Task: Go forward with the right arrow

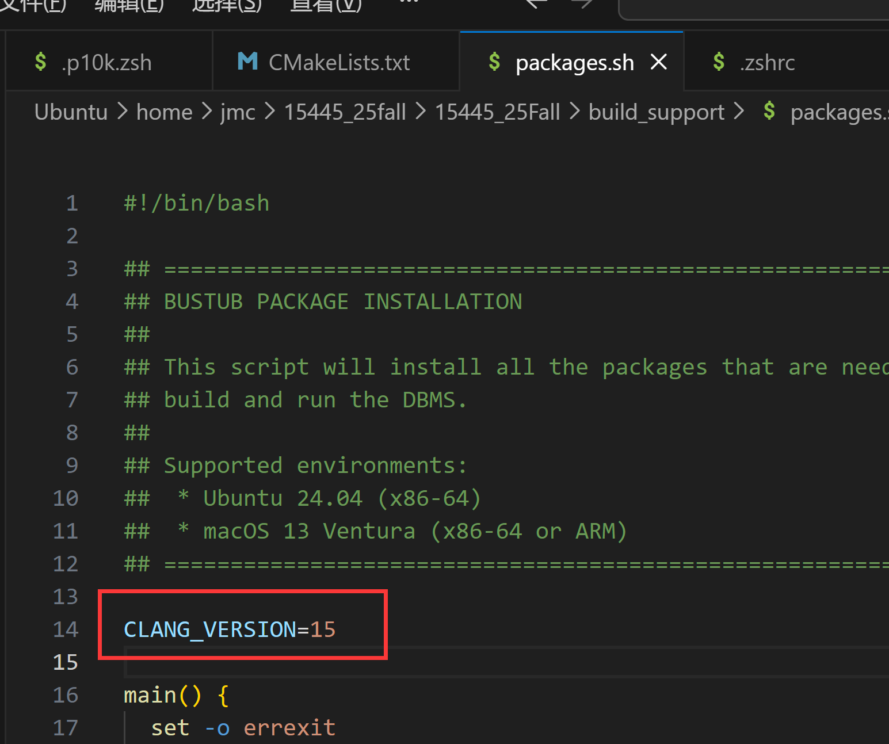Action: (582, 5)
